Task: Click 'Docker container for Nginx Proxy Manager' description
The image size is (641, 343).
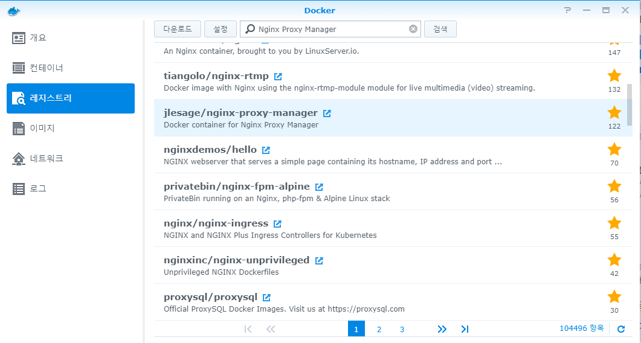Action: click(x=241, y=125)
